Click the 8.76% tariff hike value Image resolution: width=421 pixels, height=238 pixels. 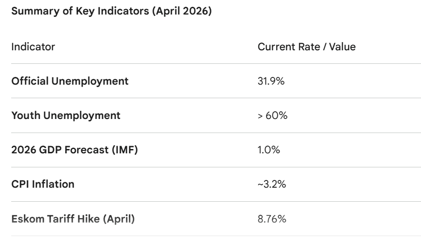point(272,219)
